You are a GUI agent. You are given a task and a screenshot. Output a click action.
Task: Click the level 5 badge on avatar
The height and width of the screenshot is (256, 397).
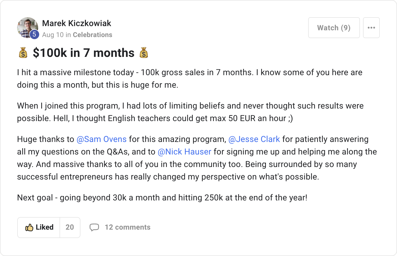coord(34,34)
